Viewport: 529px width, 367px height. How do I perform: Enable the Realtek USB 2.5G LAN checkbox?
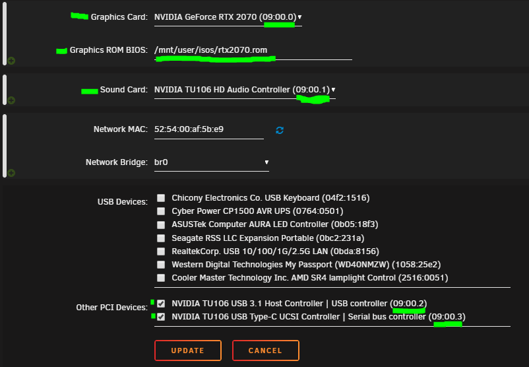(161, 251)
